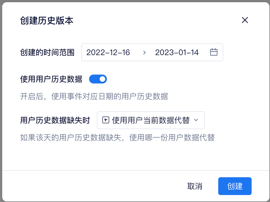The width and height of the screenshot is (270, 202).
Task: Click the arrow separator between the two dates
Action: 144,53
